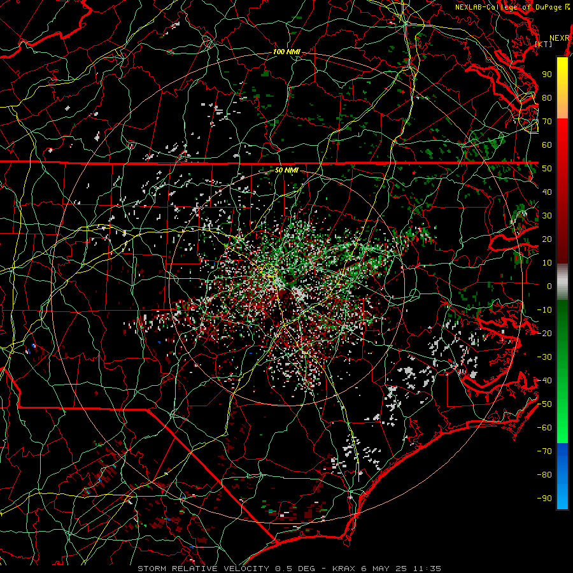Select the 90 value on the velocity scale

coord(547,74)
